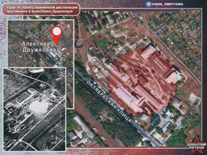
Task: Open the black-and-white aerial strike thumbnail
Action: pyautogui.click(x=34, y=109)
